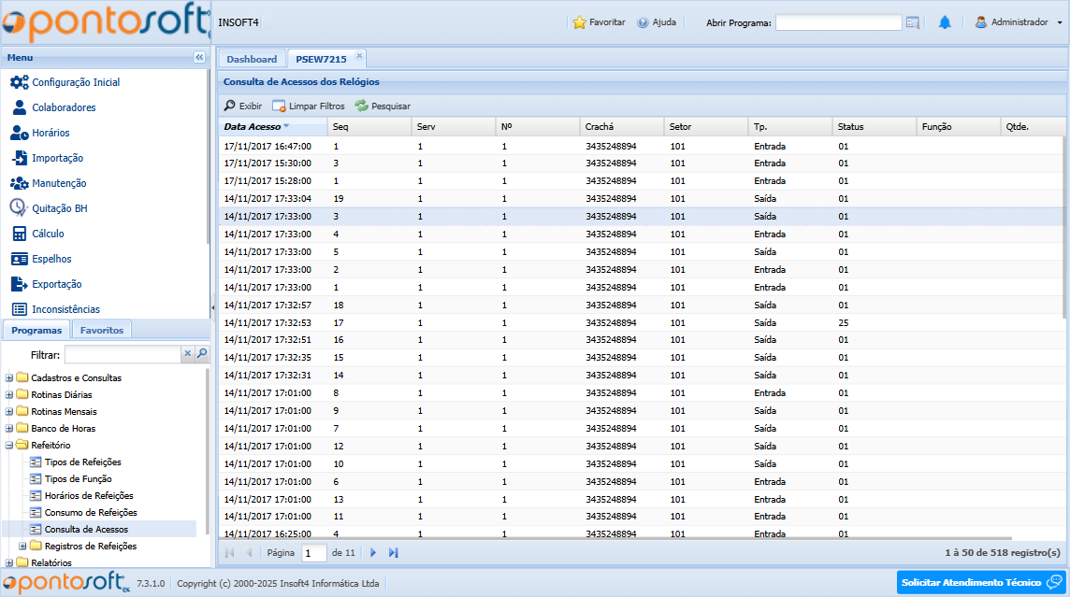The width and height of the screenshot is (1070, 597).
Task: Click the Favoritar star icon
Action: point(580,22)
